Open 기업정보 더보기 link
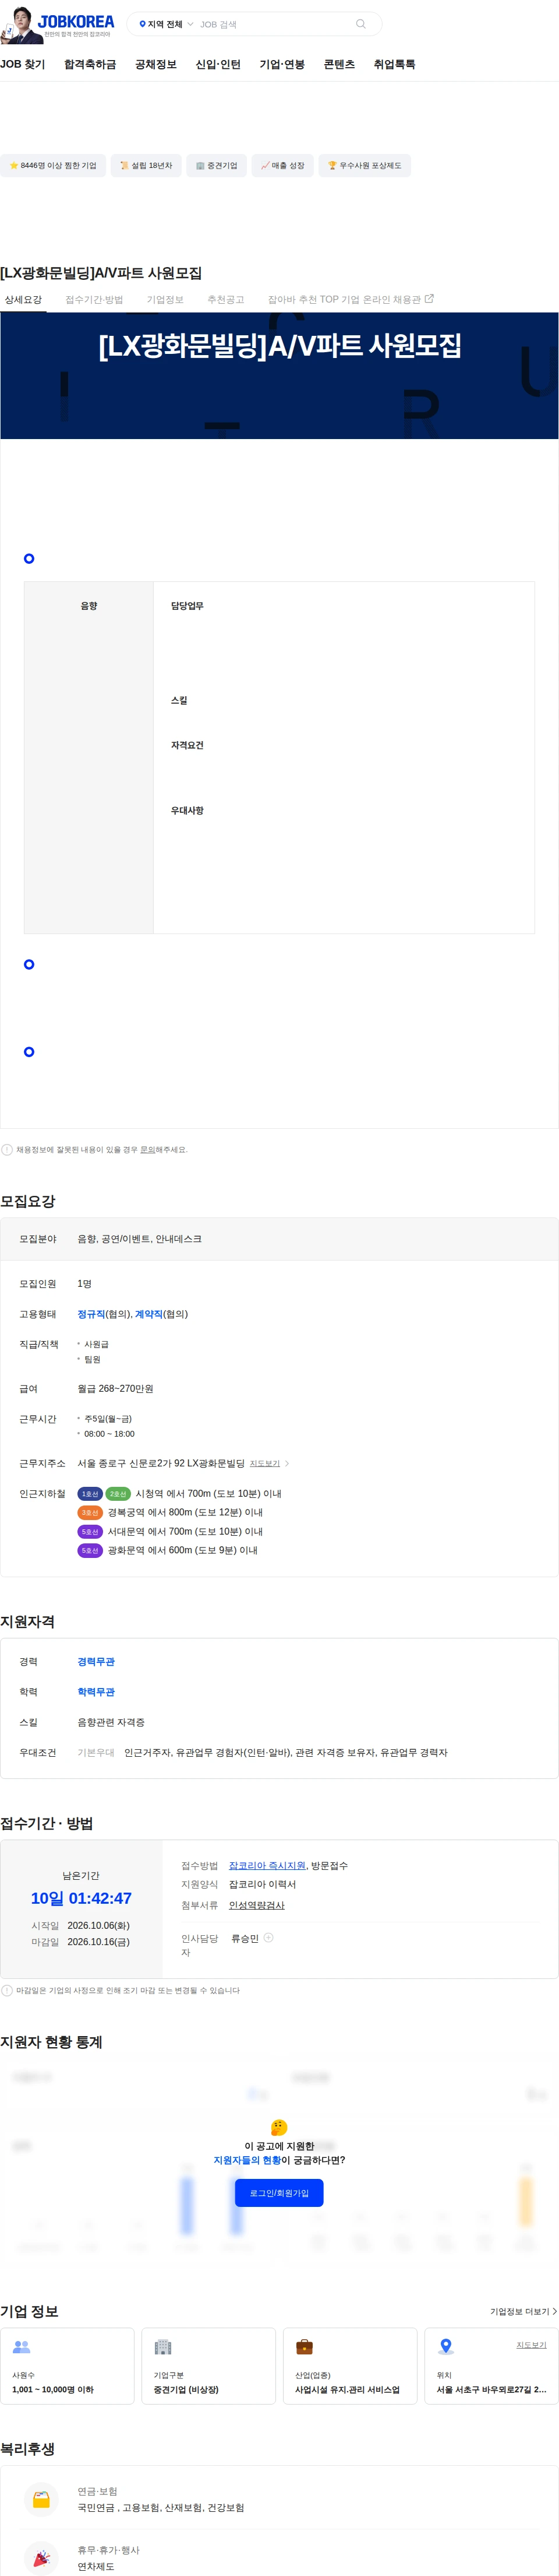This screenshot has height=2576, width=559. (x=523, y=2312)
